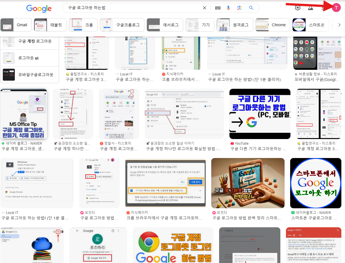The image size is (345, 263).
Task: Clear the search query with X
Action: pos(205,8)
